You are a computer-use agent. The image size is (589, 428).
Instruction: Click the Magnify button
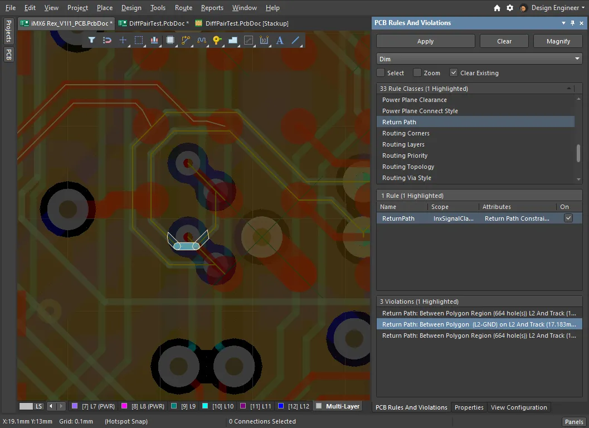point(558,41)
